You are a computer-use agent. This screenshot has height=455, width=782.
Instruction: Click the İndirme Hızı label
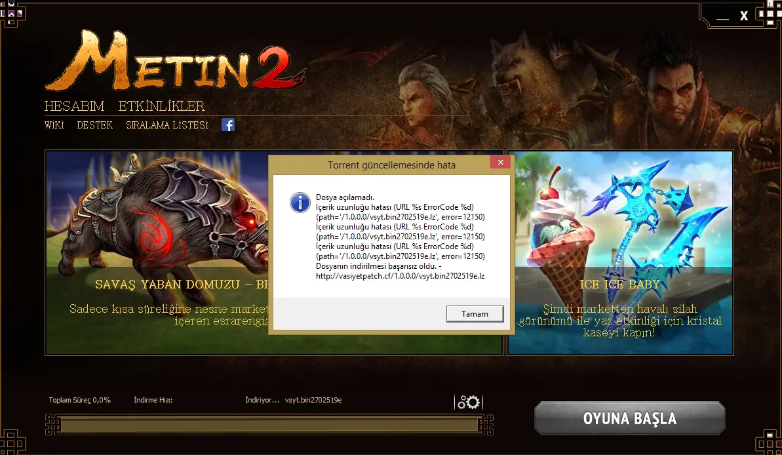[153, 400]
